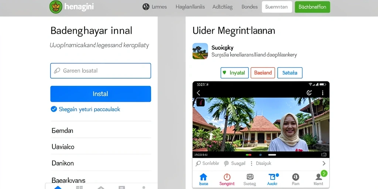Open the Lumnes menu item
Image resolution: width=378 pixels, height=189 pixels.
pos(159,7)
